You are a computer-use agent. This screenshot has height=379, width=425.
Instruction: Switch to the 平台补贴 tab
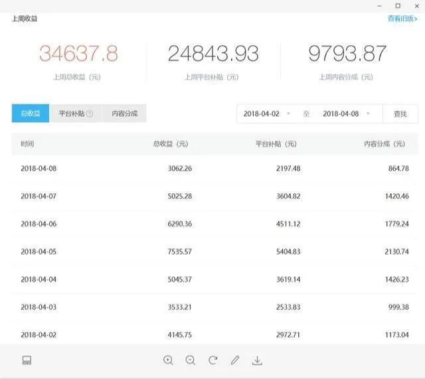(x=76, y=114)
